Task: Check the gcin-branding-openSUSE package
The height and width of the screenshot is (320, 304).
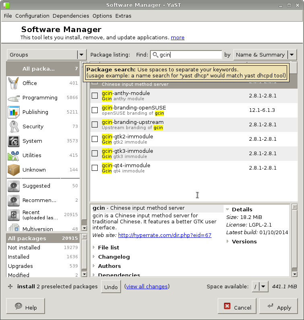Action: click(x=94, y=110)
